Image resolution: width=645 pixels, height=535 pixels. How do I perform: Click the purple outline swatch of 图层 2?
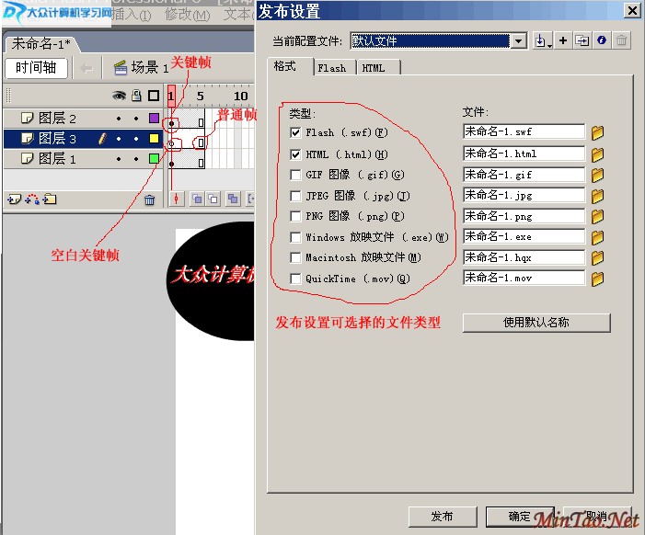(x=154, y=119)
